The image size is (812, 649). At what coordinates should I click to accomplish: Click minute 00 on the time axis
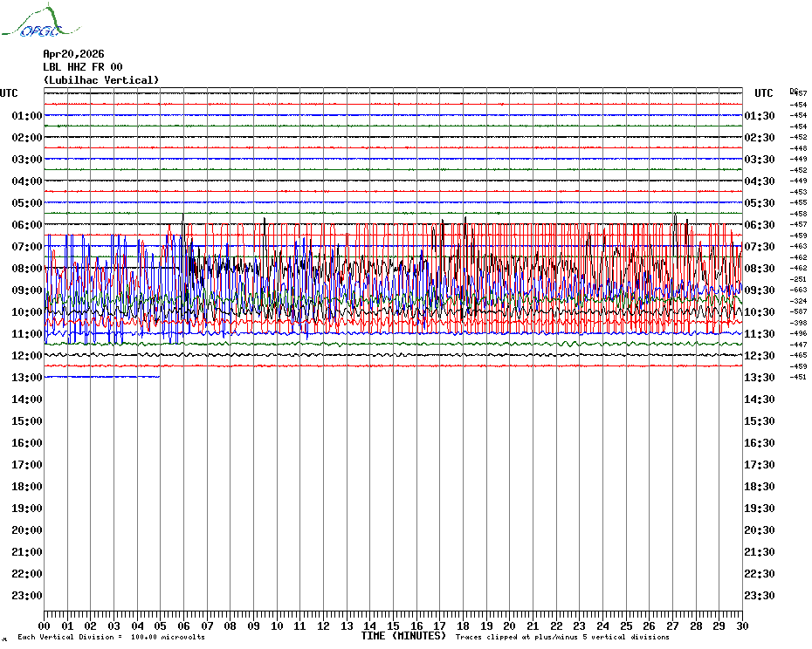(45, 625)
